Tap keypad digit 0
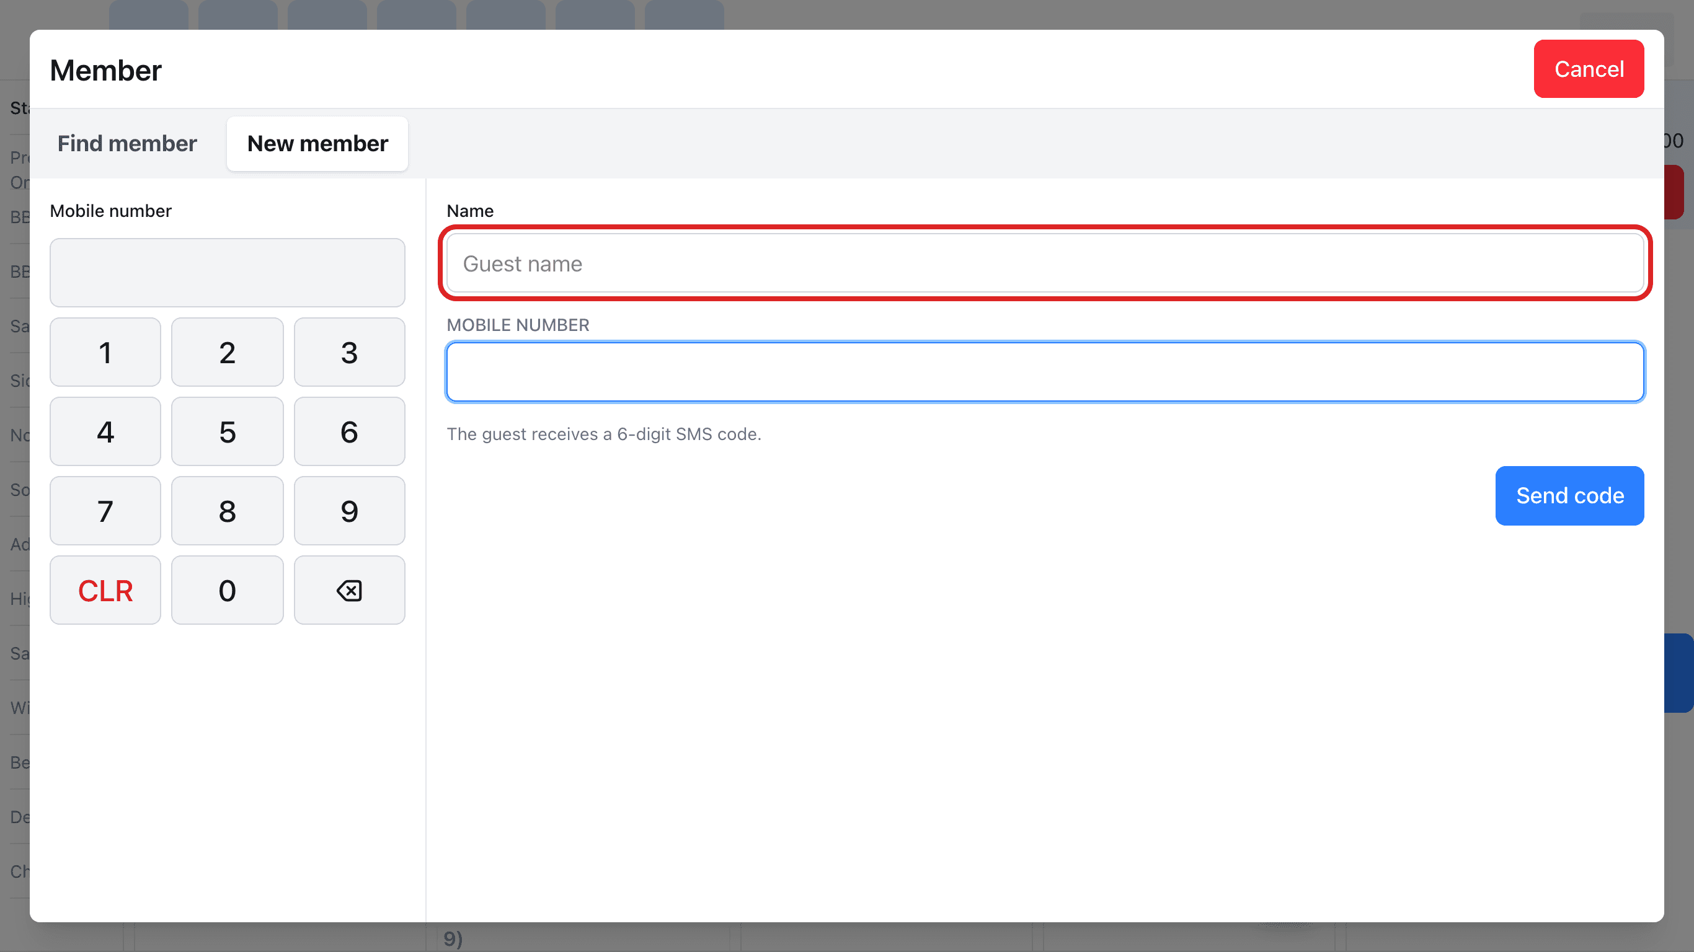Screen dimensions: 1694x952 pos(227,590)
